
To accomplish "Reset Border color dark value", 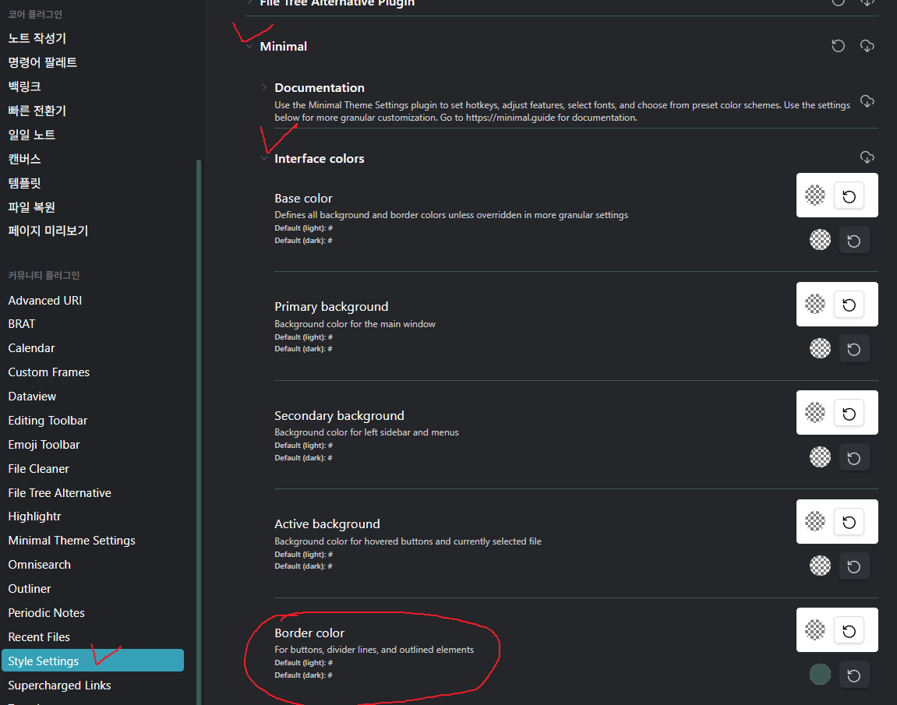I will pyautogui.click(x=854, y=675).
